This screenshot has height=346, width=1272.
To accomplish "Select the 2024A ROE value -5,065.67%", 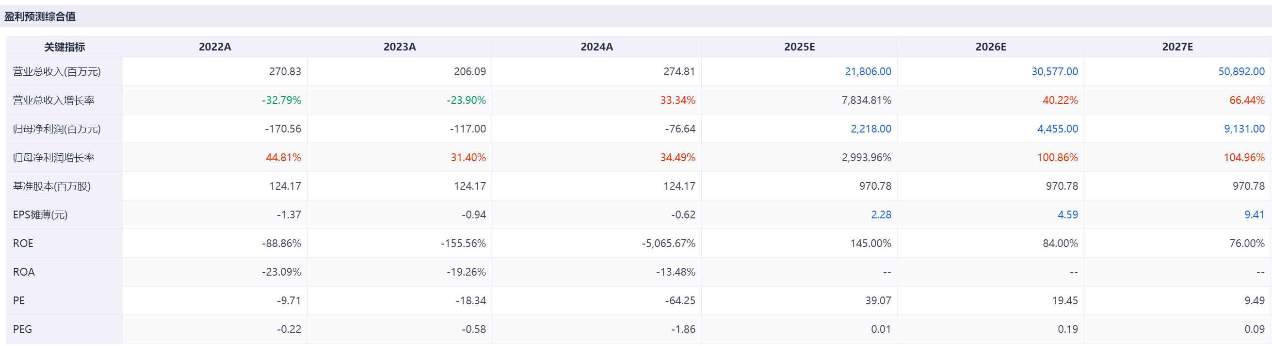I will click(668, 244).
